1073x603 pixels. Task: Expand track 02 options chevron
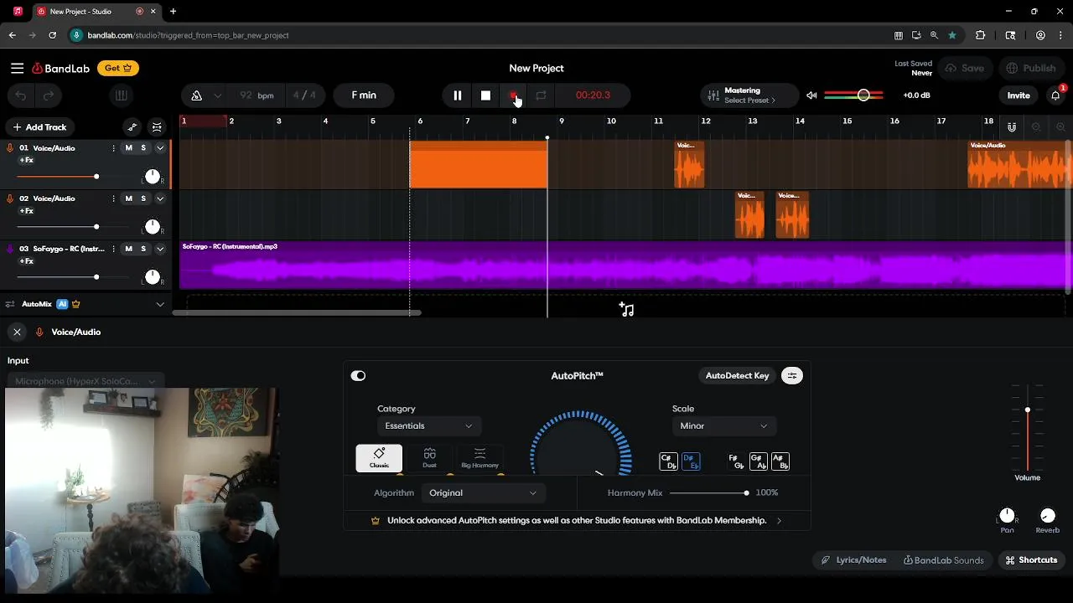(160, 198)
